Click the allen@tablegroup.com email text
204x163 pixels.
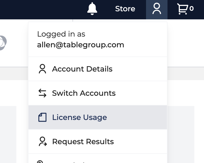tap(81, 45)
